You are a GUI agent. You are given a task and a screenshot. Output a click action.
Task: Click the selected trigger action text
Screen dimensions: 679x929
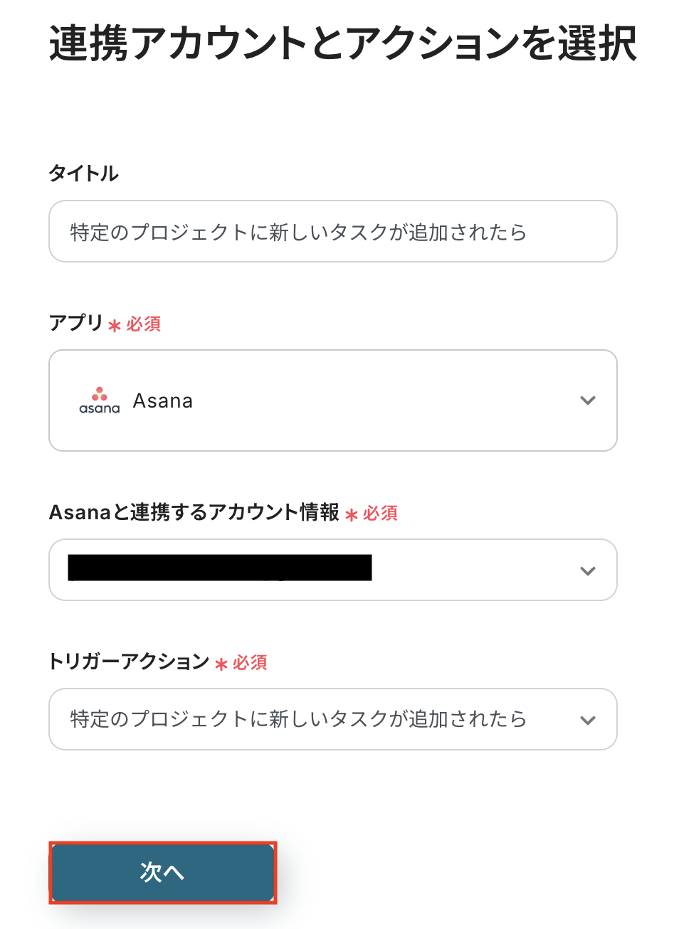298,719
